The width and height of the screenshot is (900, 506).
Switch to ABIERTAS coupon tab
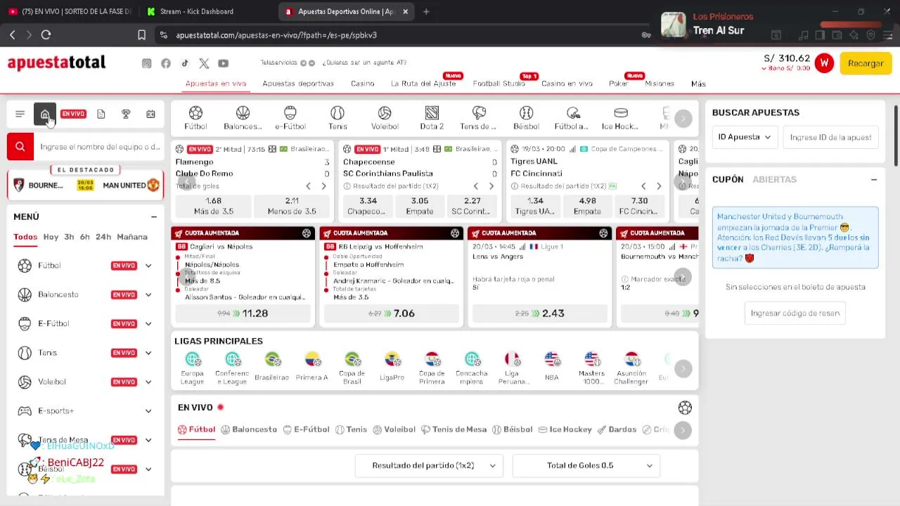tap(774, 180)
